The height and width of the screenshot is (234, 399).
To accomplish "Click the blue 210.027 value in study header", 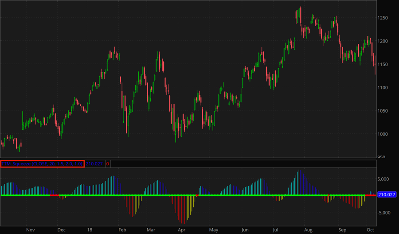I will tap(94, 164).
